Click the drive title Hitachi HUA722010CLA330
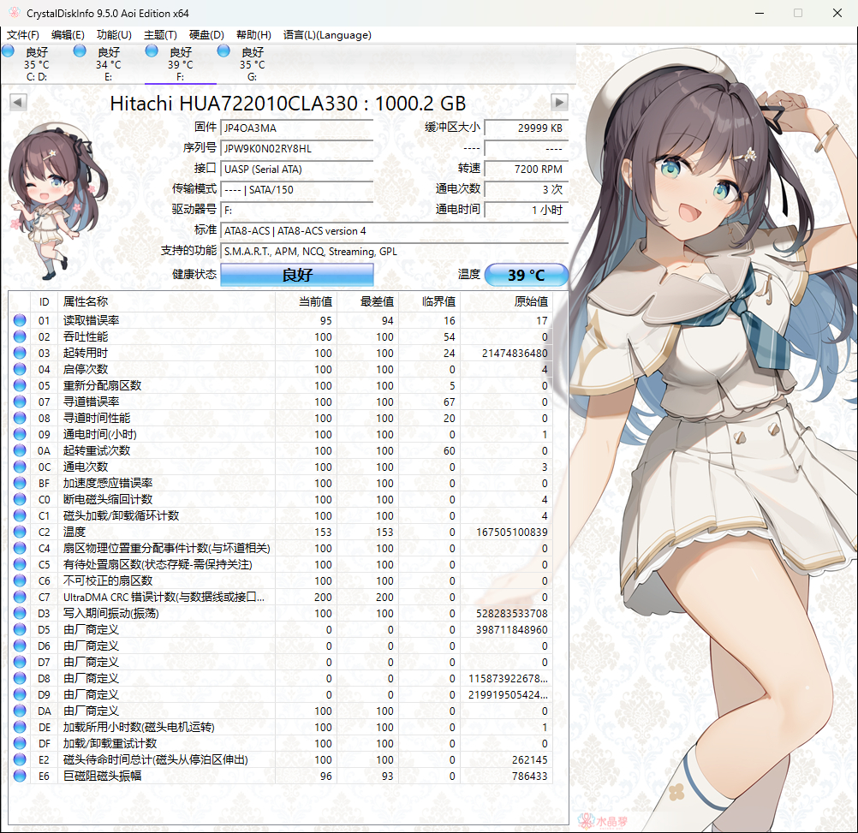Viewport: 858px width, 833px height. click(x=288, y=104)
